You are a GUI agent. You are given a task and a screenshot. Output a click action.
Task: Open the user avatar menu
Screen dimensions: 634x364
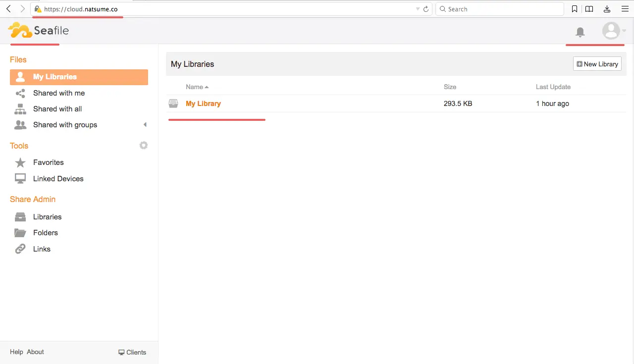click(x=614, y=31)
